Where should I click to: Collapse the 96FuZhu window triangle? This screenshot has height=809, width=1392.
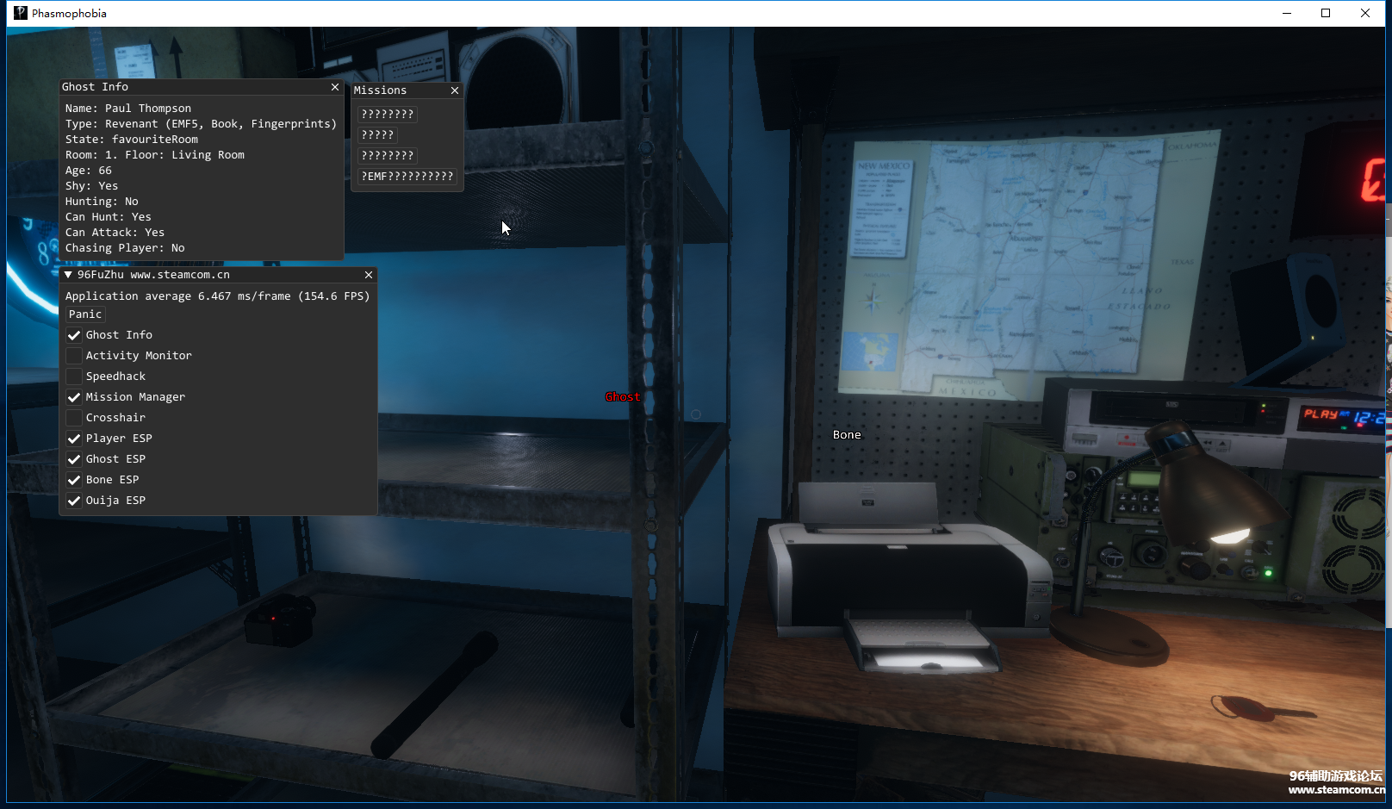point(68,275)
